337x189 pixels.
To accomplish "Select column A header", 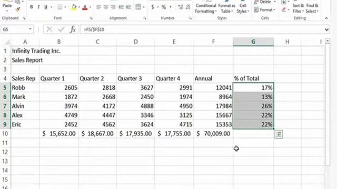I will pyautogui.click(x=25, y=42).
